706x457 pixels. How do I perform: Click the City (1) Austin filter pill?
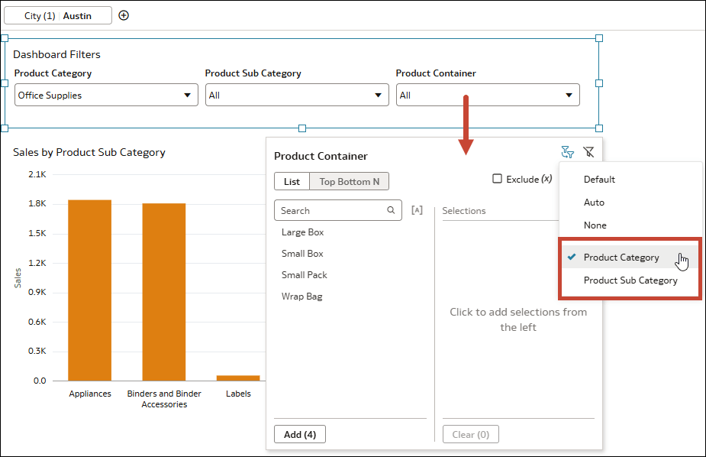tap(57, 15)
